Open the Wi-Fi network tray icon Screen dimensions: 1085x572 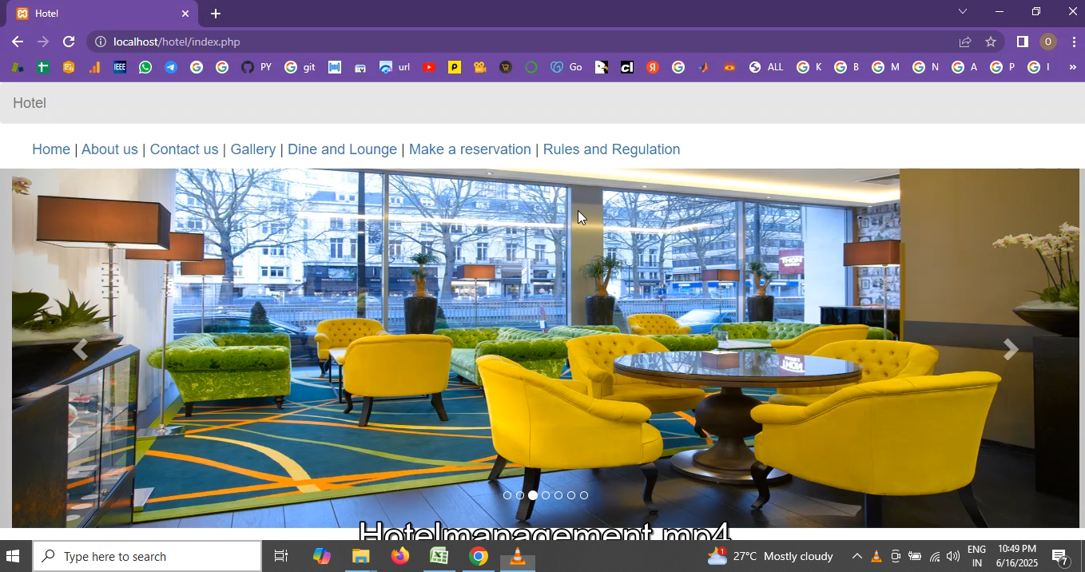click(934, 556)
